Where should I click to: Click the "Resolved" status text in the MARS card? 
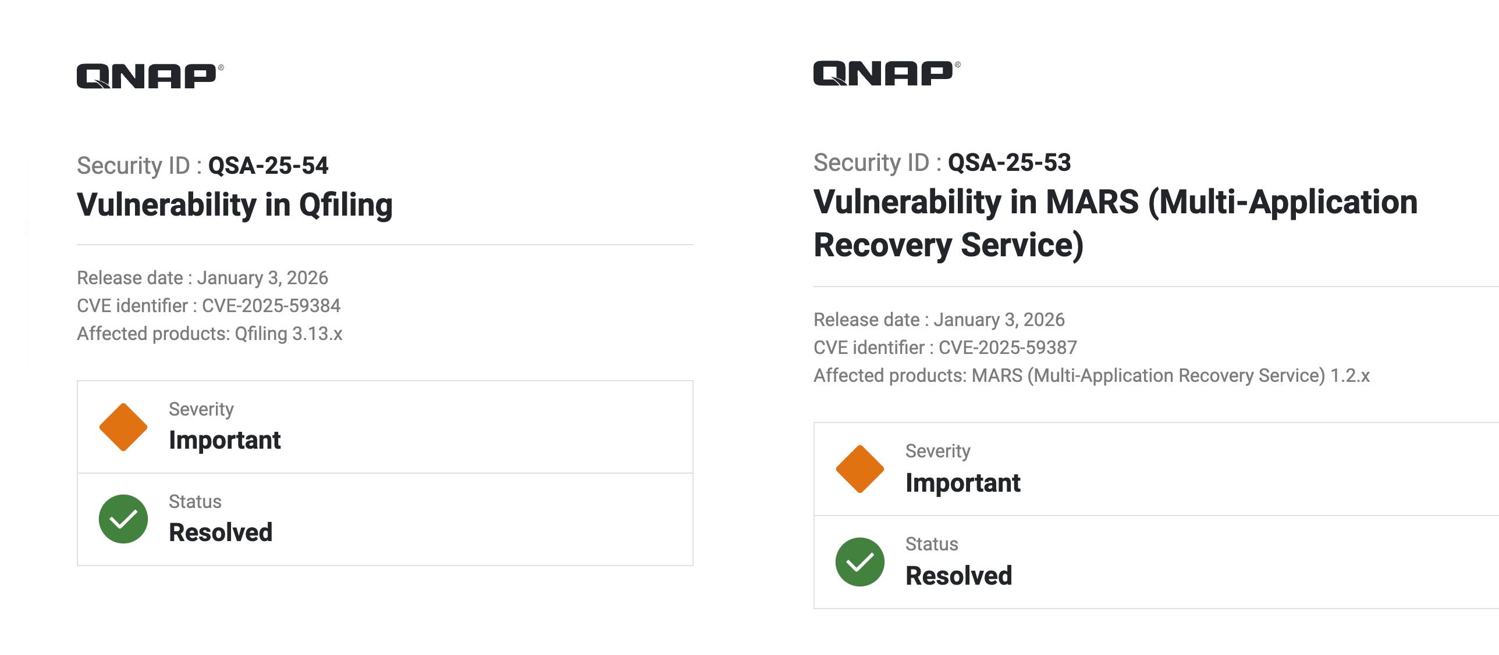click(x=959, y=576)
